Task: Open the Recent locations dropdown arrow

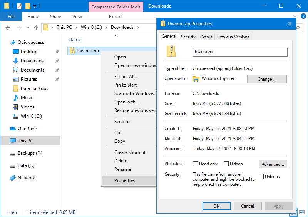Action: (28, 27)
